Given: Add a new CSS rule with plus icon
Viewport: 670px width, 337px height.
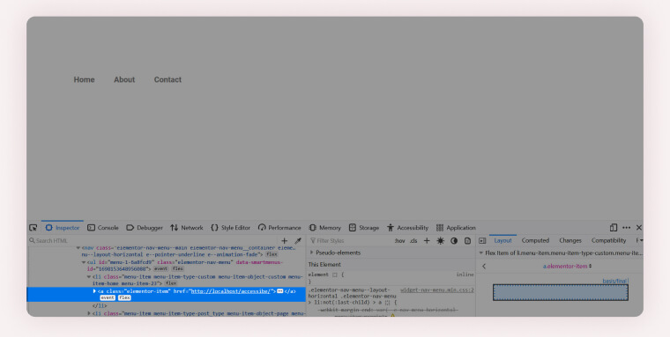Looking at the screenshot, I should pos(427,240).
